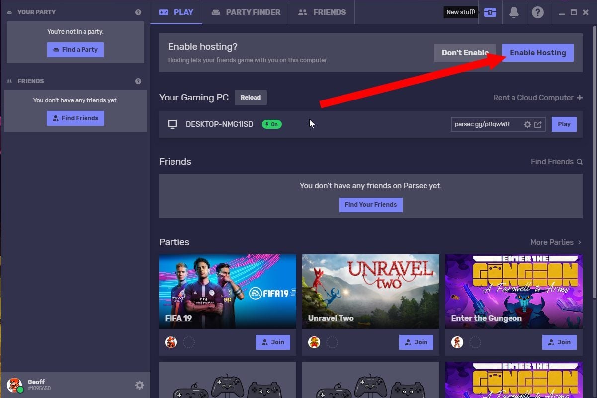Viewport: 597px width, 398px height.
Task: Switch to the Friends tab
Action: 322,12
